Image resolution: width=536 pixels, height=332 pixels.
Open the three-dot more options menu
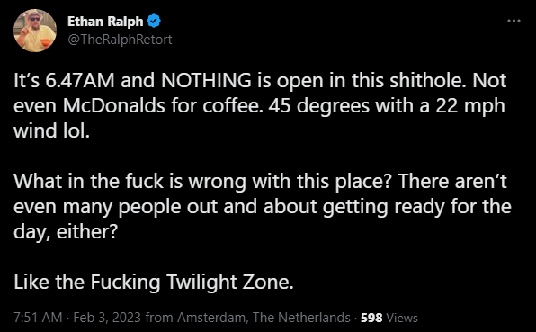(514, 21)
